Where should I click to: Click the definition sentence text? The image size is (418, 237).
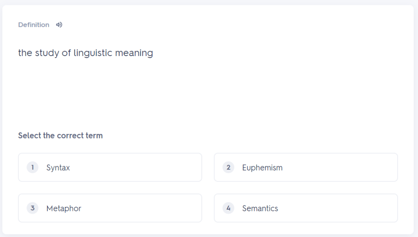point(85,53)
